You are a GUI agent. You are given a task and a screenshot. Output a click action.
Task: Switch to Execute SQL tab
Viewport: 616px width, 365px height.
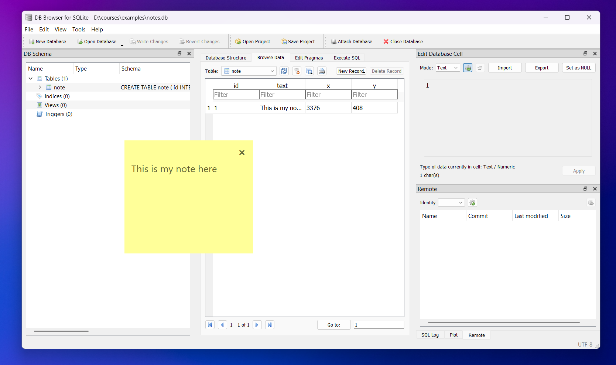347,58
